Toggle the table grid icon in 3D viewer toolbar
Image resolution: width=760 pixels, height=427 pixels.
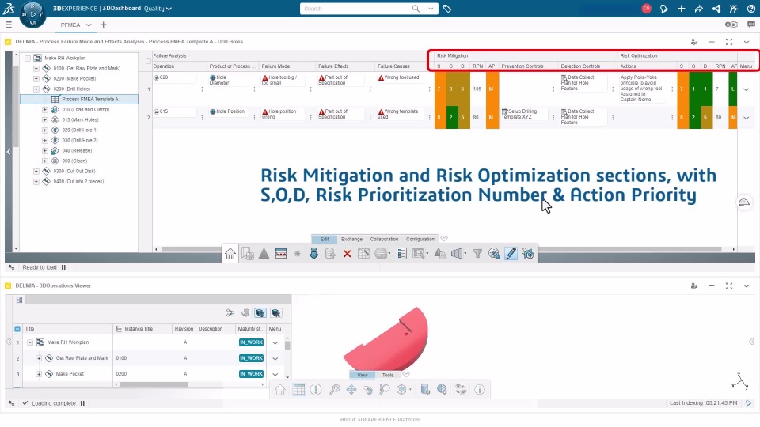click(299, 390)
